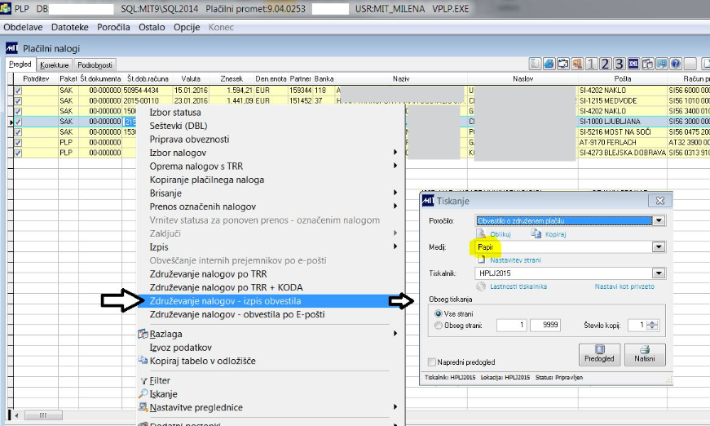This screenshot has height=426, width=710.
Task: Expand the Izpis submenu
Action: (x=395, y=246)
